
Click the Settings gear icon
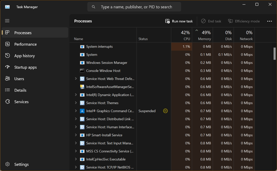click(7, 164)
